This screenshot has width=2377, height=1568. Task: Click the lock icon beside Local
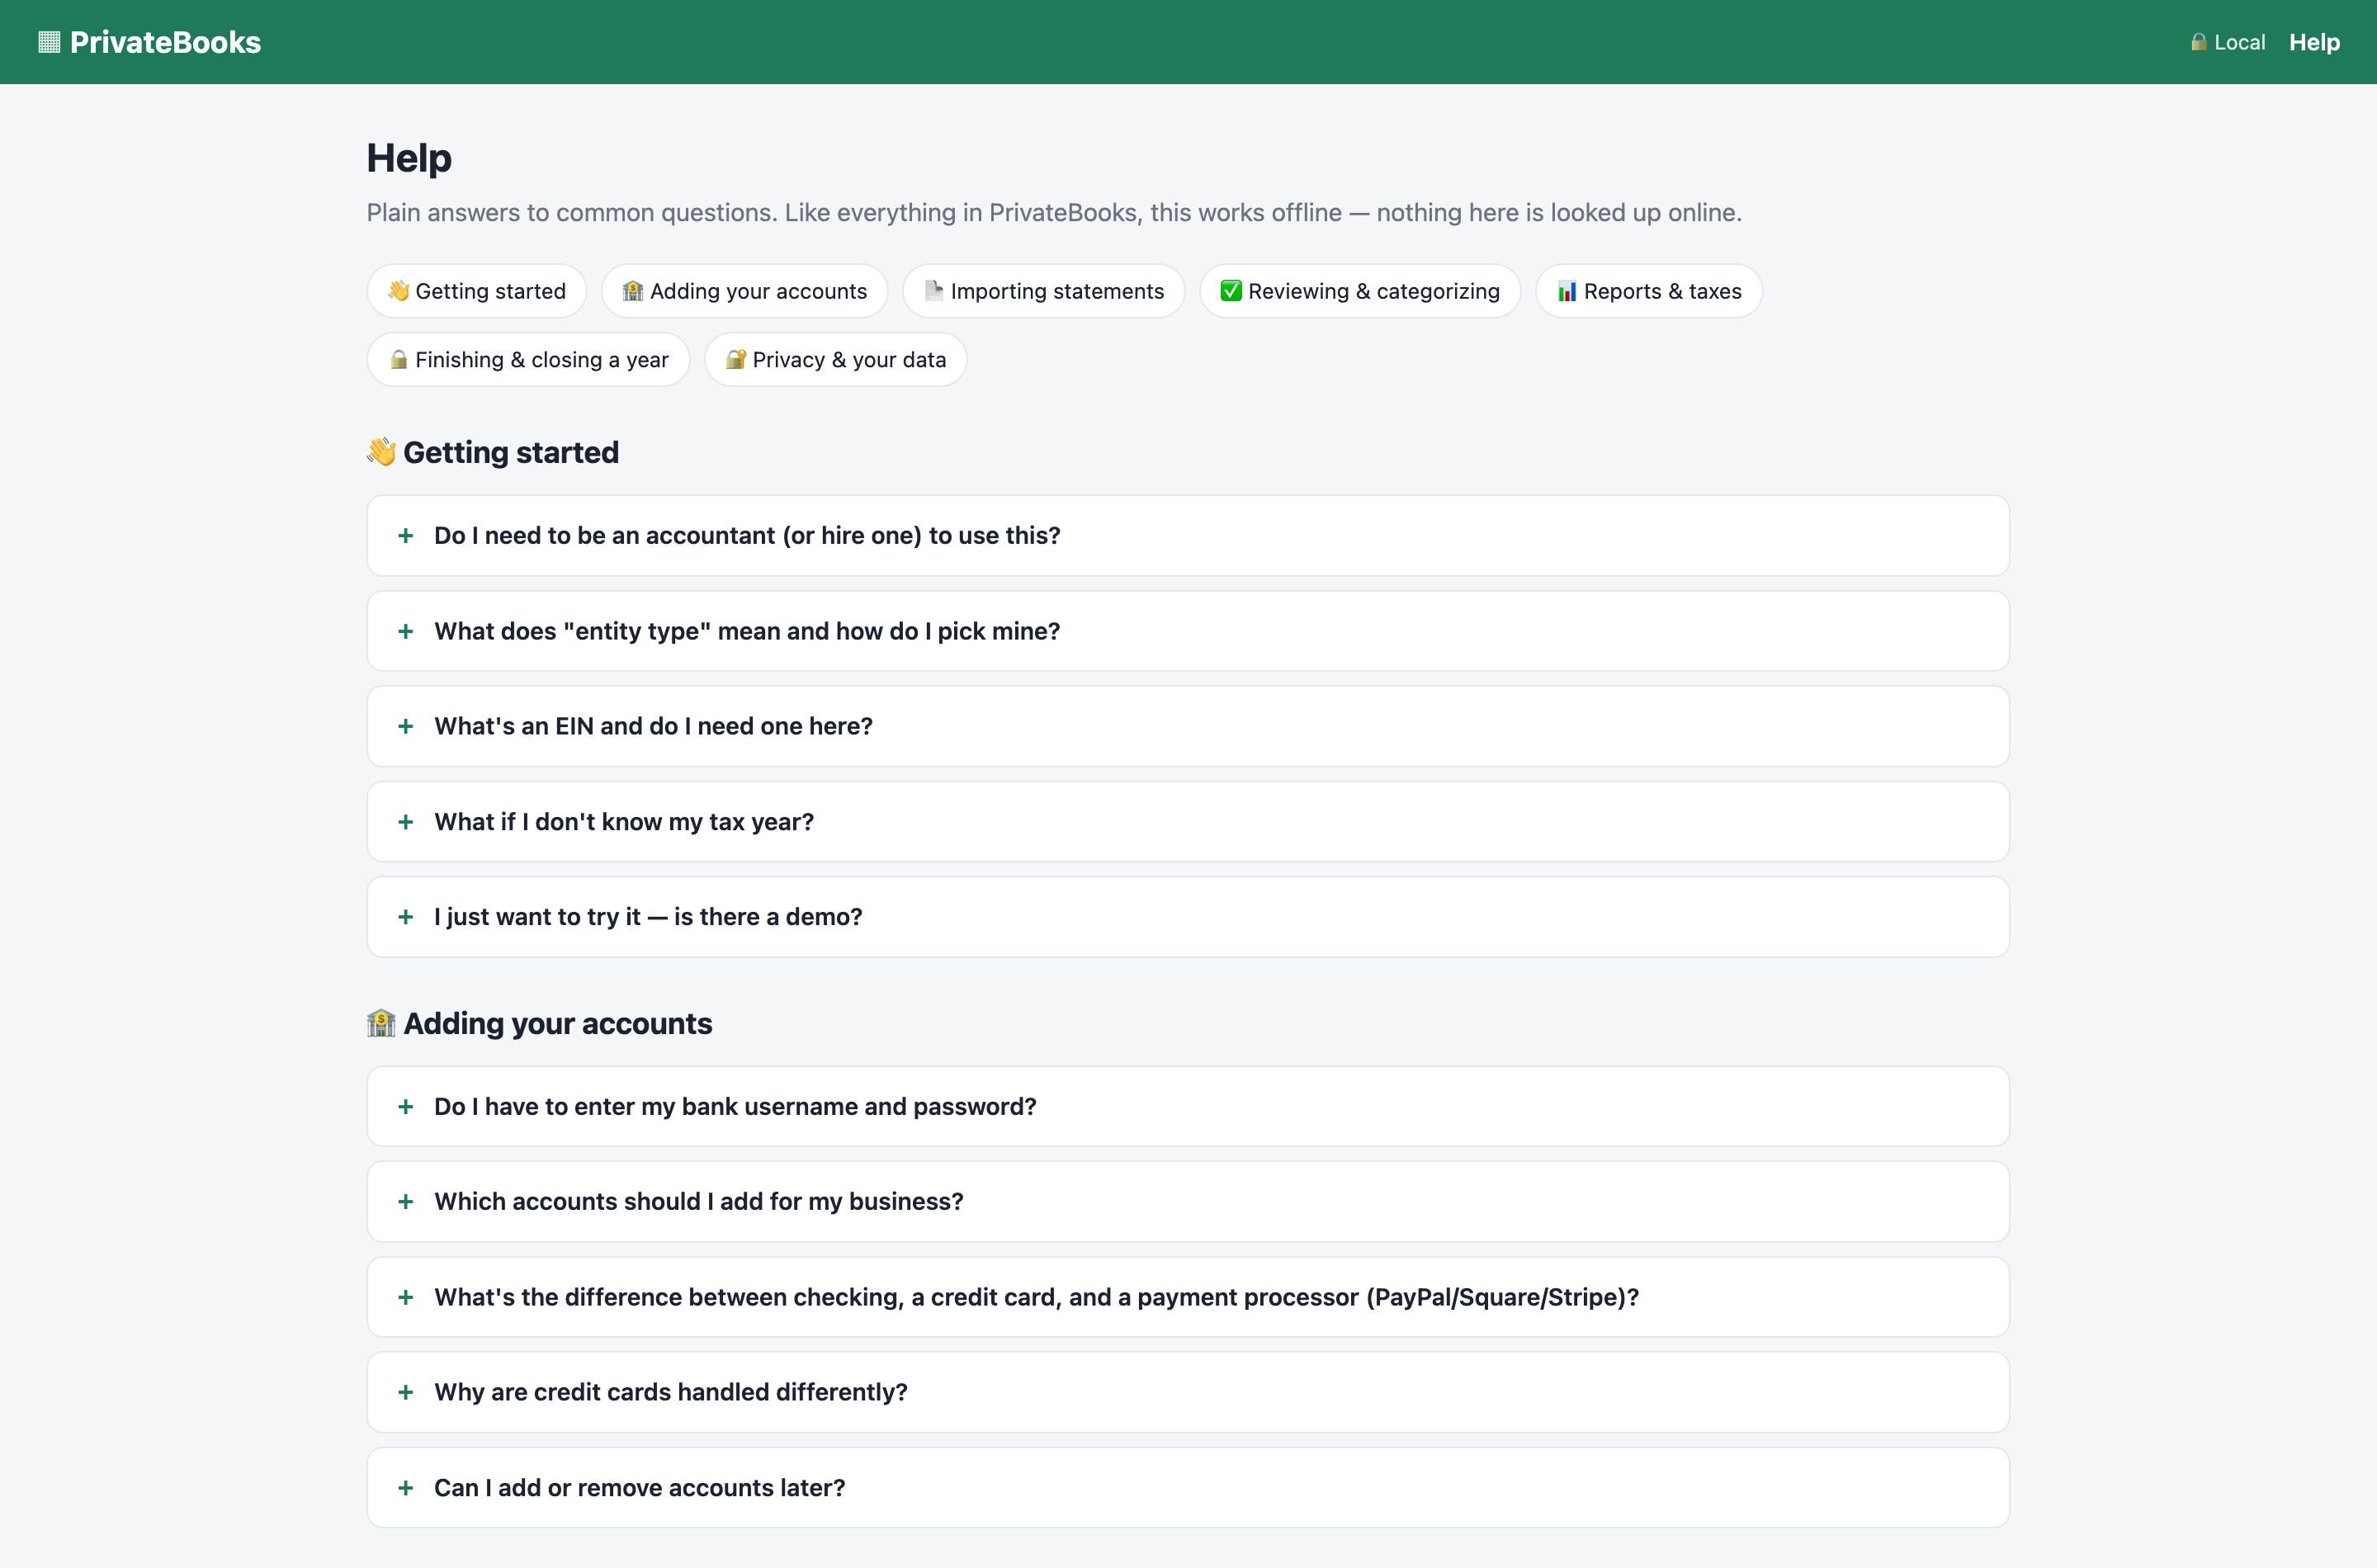pos(2198,42)
